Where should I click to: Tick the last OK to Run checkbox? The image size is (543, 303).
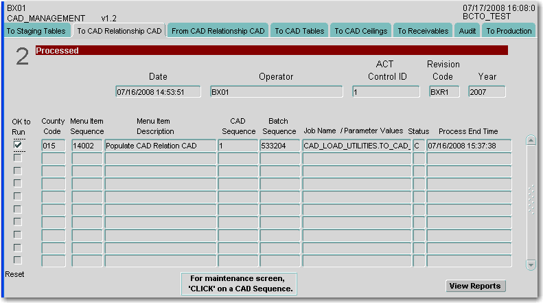(18, 260)
